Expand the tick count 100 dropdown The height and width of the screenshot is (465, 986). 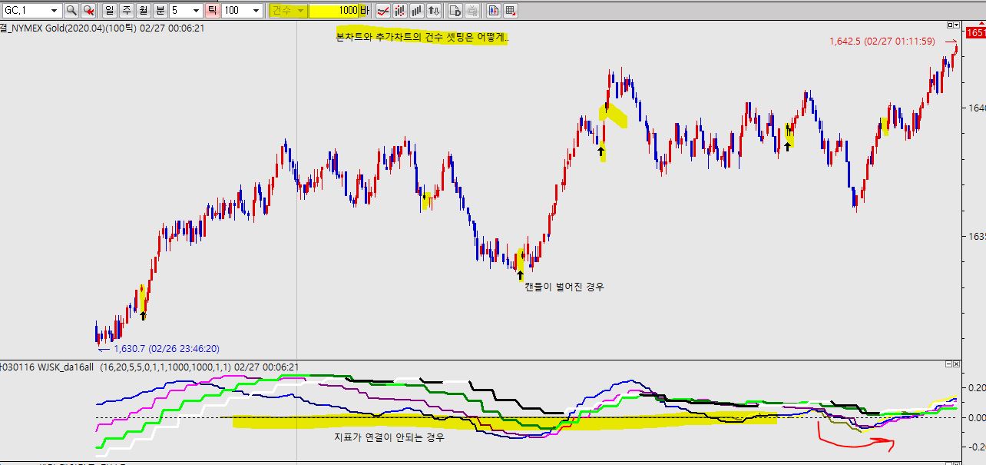tap(256, 11)
